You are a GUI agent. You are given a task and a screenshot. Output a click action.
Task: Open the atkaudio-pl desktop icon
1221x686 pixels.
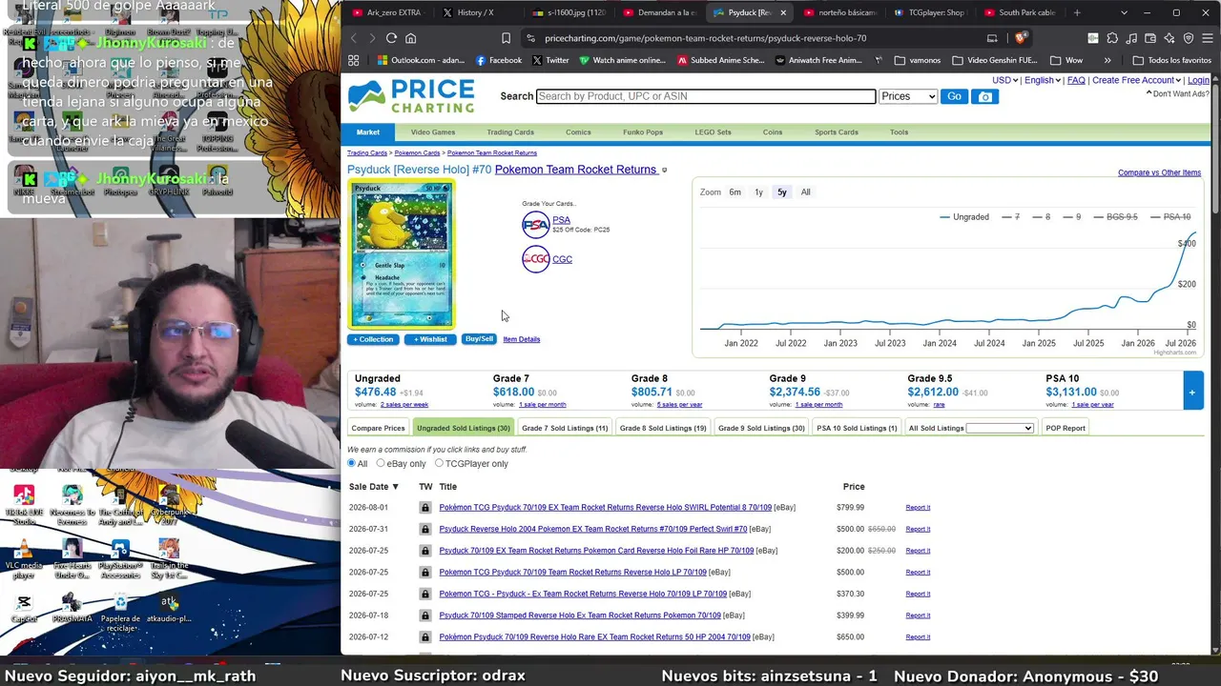169,609
